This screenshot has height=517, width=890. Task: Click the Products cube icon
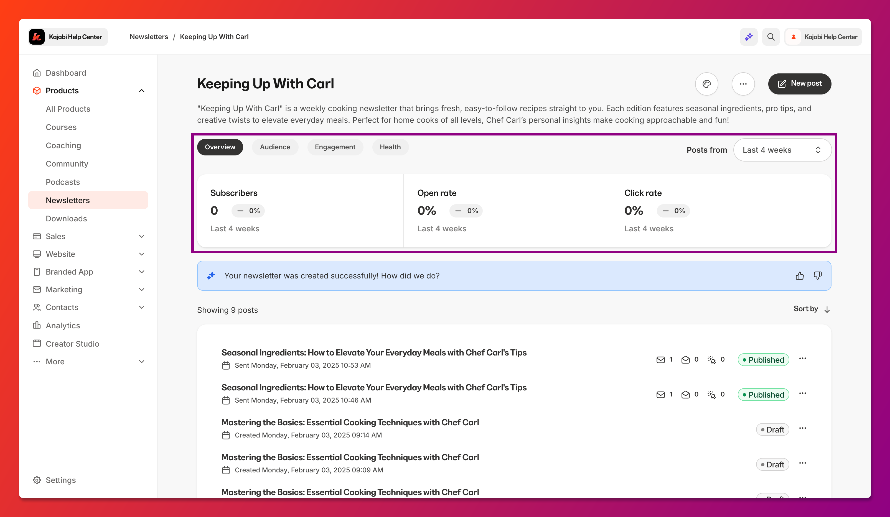click(37, 91)
